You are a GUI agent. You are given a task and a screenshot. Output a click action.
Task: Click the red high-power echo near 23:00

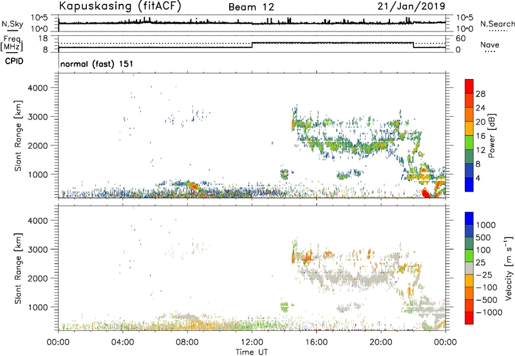[425, 193]
